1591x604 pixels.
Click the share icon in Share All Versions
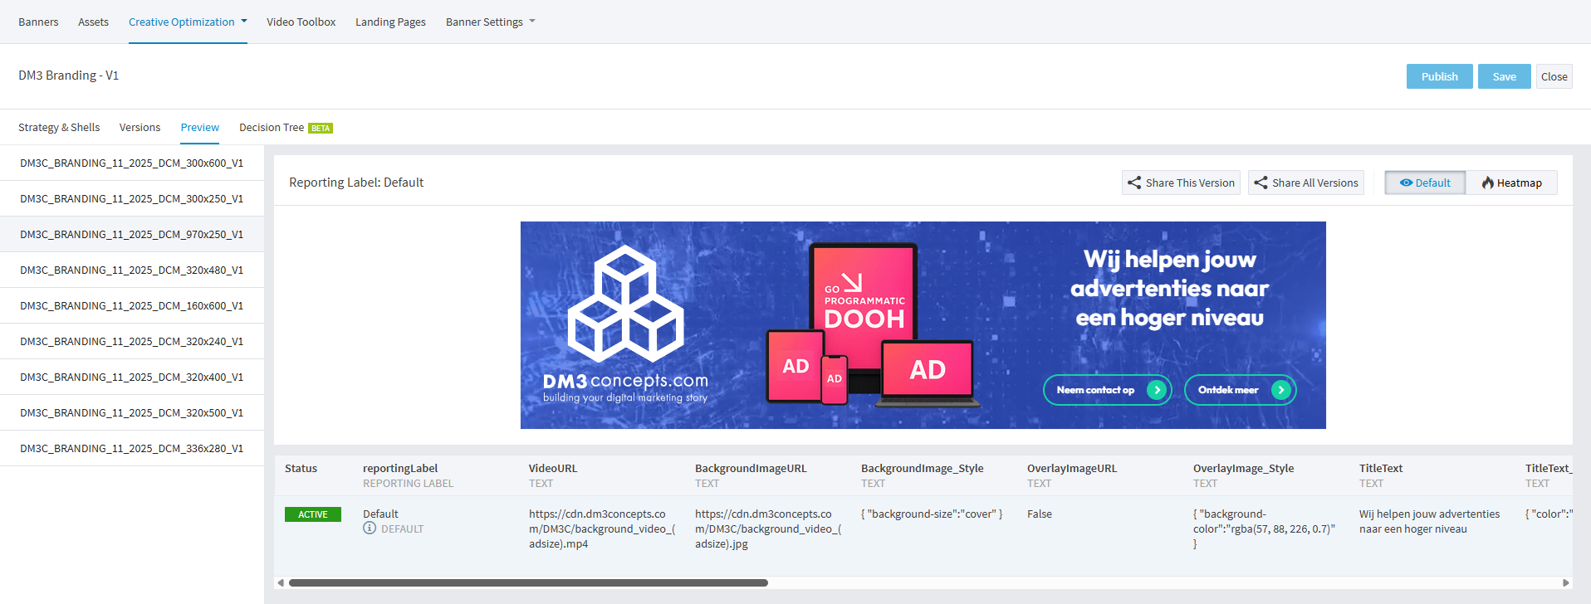coord(1261,183)
